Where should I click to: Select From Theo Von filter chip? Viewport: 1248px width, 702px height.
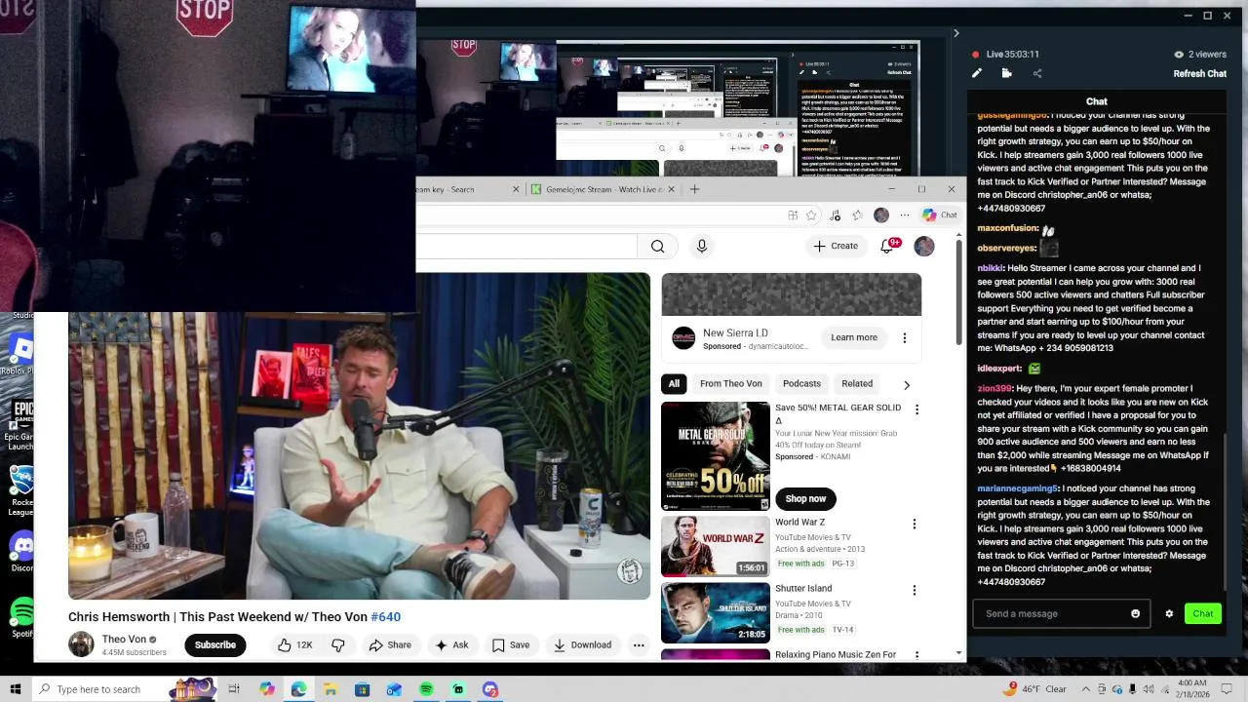click(730, 383)
